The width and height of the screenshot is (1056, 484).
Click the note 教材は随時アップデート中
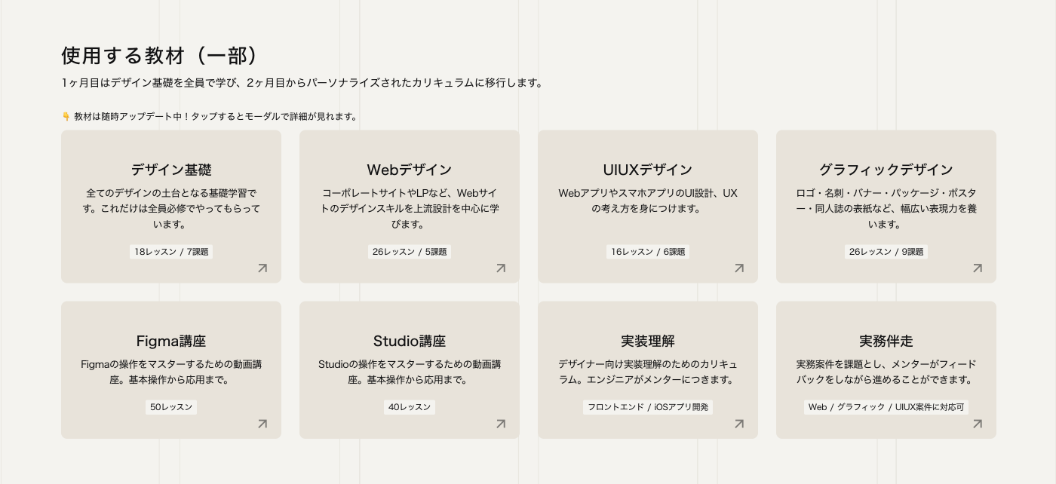(x=216, y=117)
